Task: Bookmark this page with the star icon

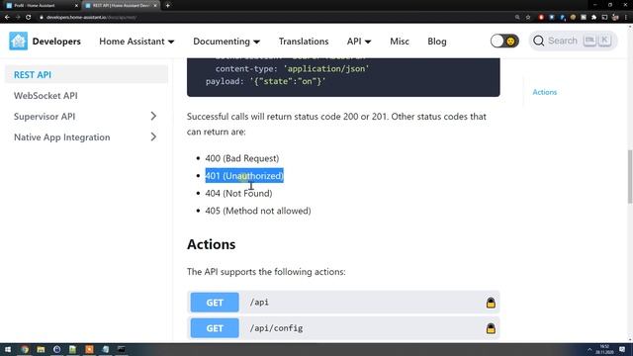Action: [x=528, y=18]
